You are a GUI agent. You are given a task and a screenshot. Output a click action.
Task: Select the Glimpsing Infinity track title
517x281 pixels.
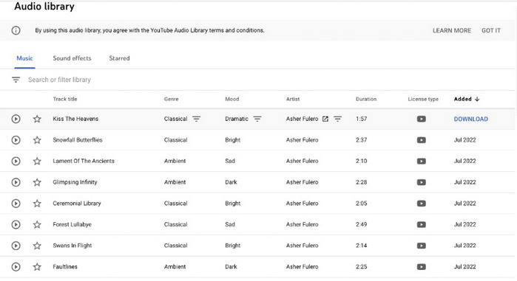[x=75, y=182]
